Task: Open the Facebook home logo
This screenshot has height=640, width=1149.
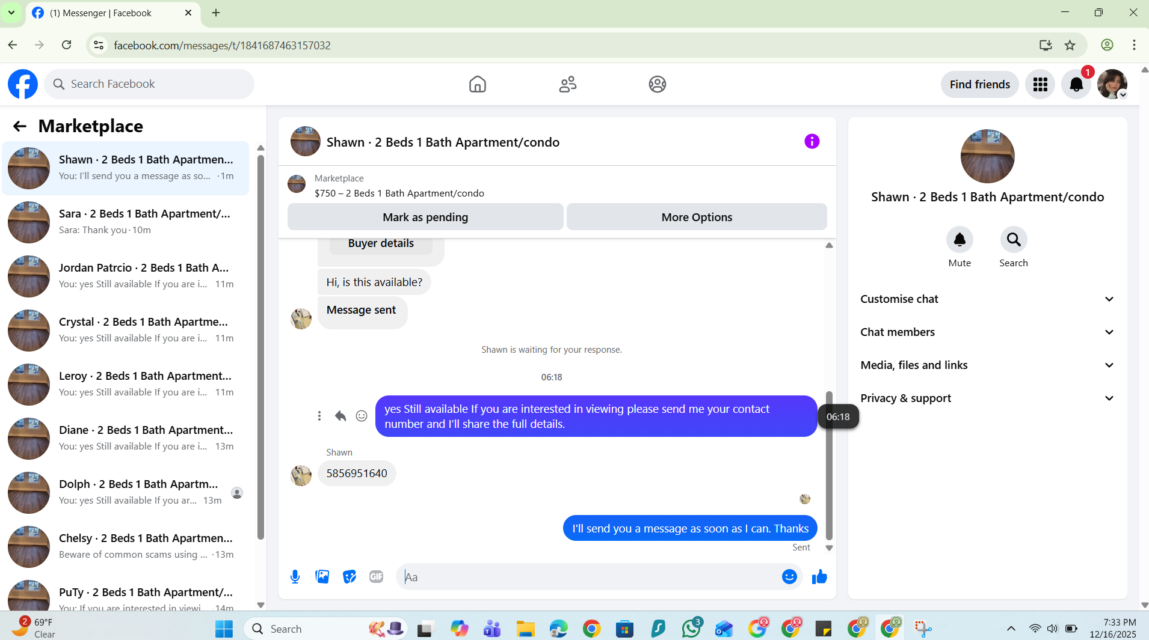Action: (23, 84)
